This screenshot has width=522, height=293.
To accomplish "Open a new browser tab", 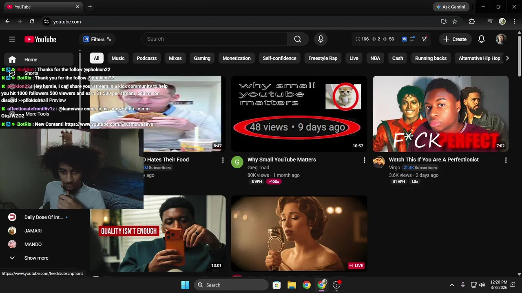I will 90,7.
